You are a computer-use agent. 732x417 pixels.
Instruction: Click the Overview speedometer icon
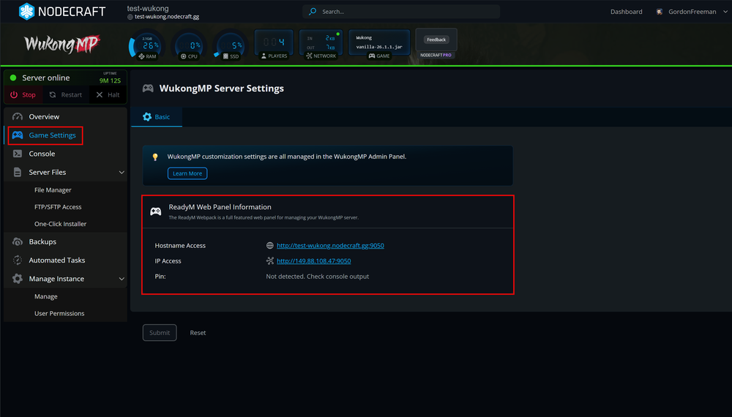pos(18,116)
